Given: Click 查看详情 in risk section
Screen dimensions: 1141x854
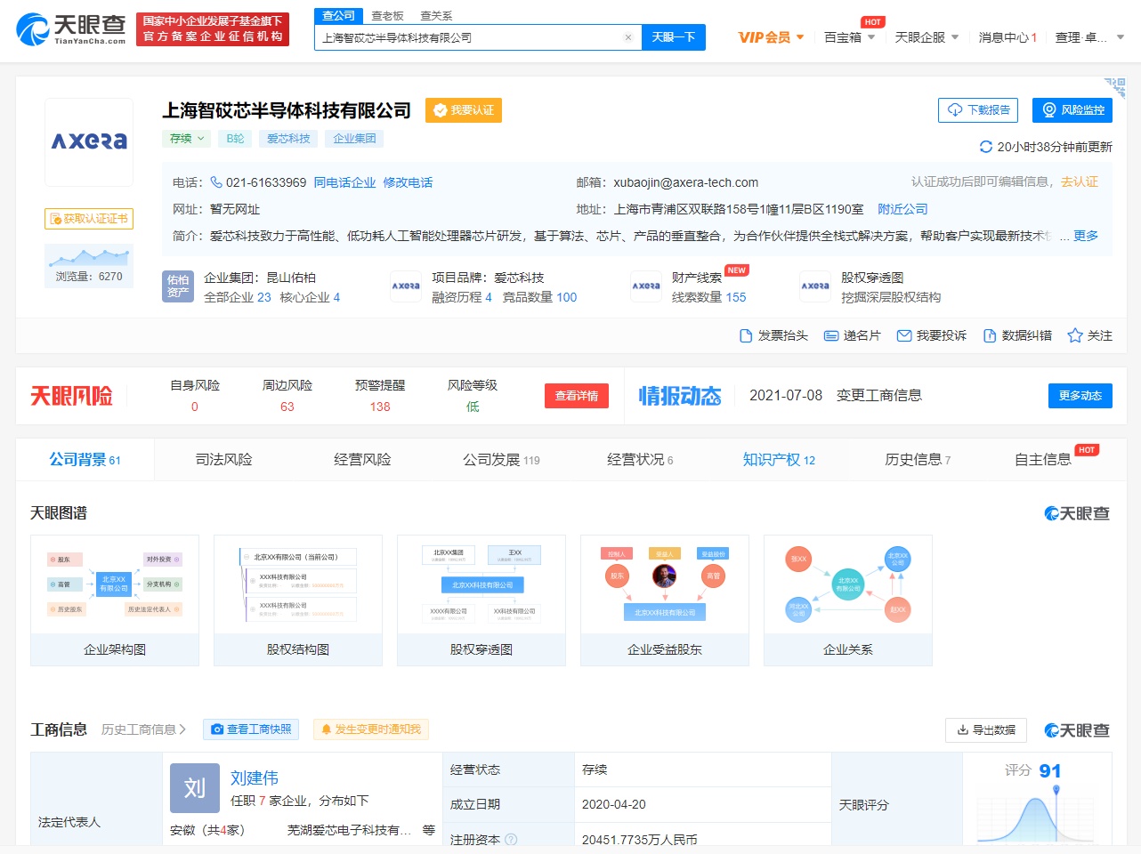Looking at the screenshot, I should pos(577,396).
